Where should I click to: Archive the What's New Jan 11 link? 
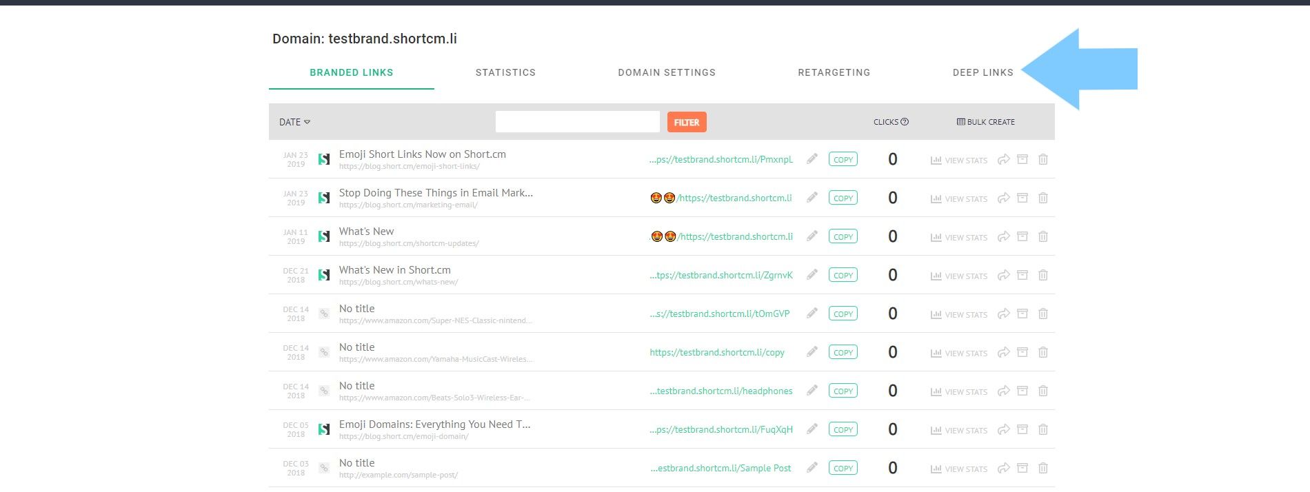tap(1022, 236)
